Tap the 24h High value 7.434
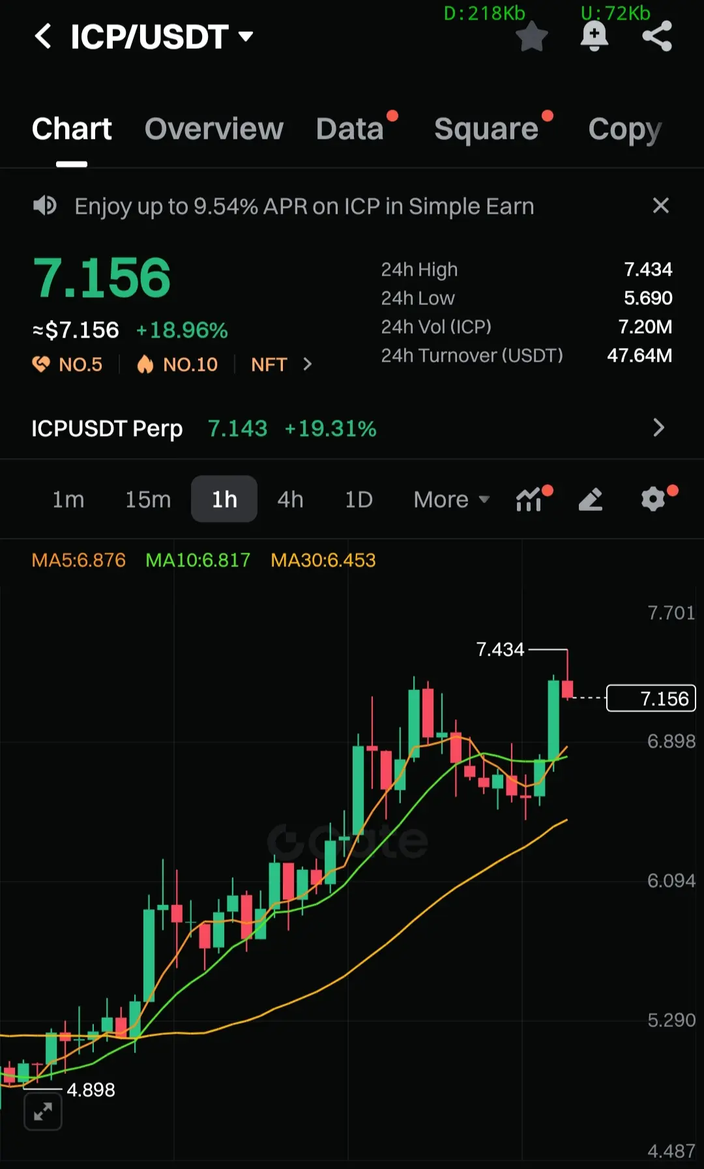 (648, 269)
